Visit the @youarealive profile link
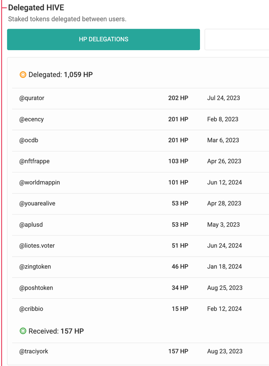Image resolution: width=269 pixels, height=366 pixels. 37,204
